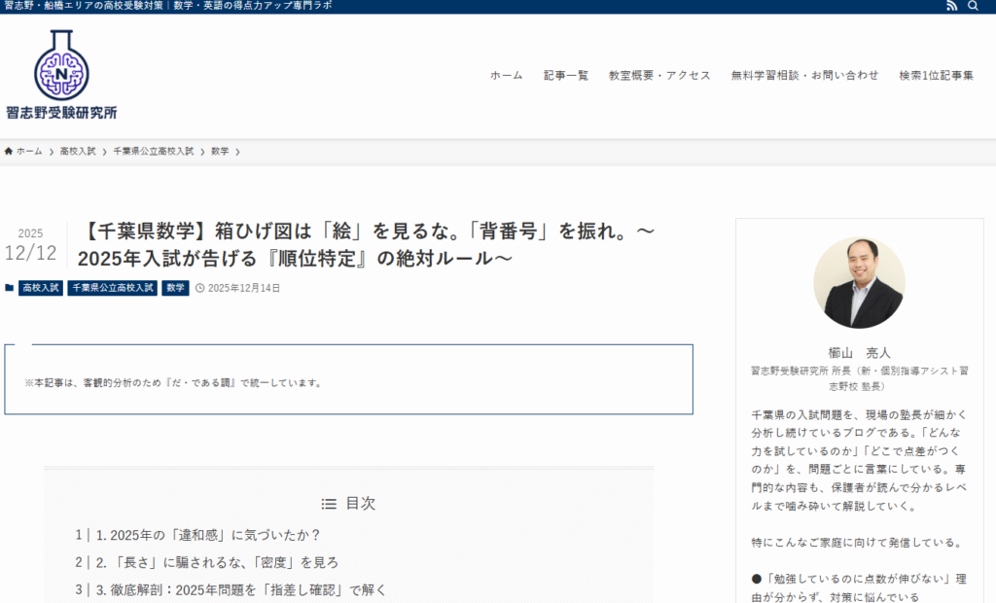Click the folder icon beside category tags
The image size is (996, 603).
10,288
